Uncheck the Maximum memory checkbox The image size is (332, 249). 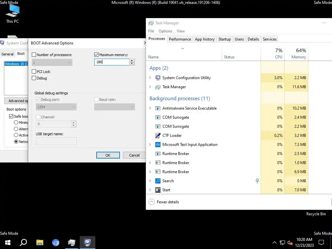click(x=96, y=54)
